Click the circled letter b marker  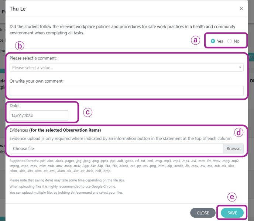(x=20, y=46)
